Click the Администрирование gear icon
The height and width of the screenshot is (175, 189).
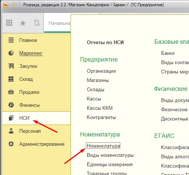point(11,144)
